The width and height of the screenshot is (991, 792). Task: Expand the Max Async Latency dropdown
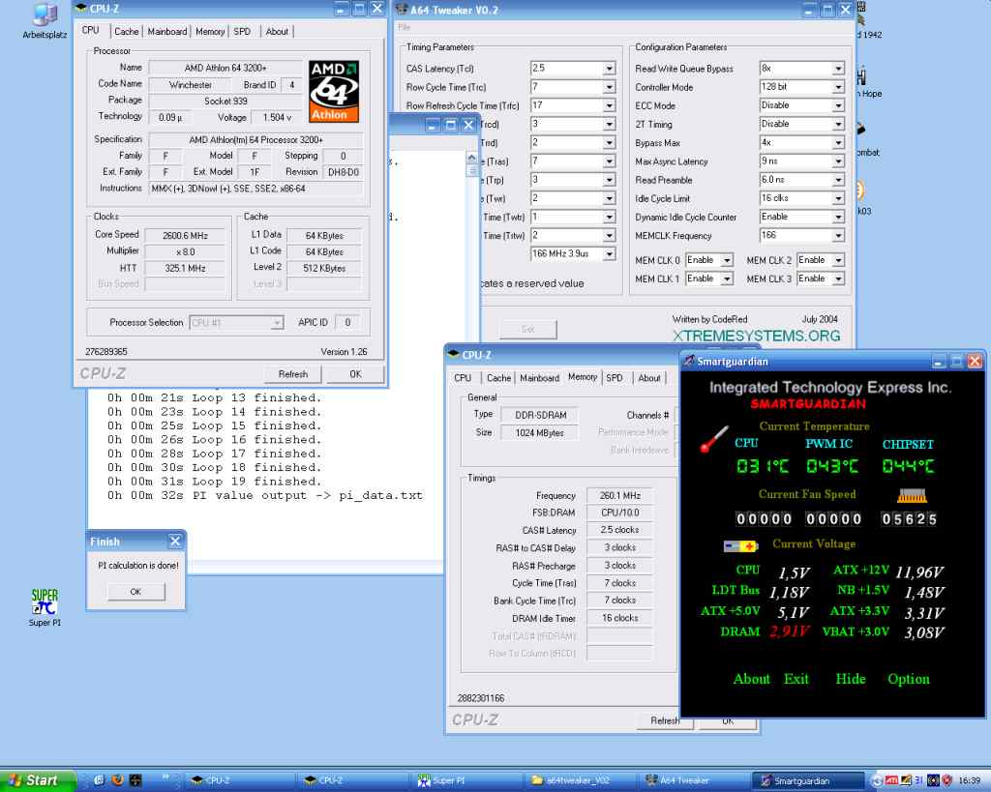[838, 161]
